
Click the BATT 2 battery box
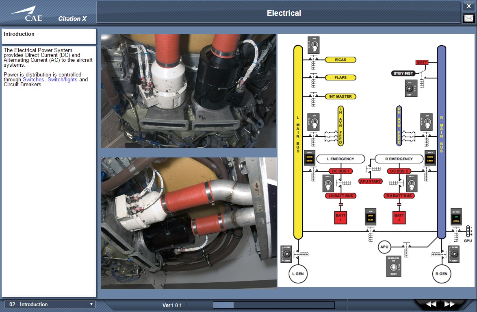399,217
